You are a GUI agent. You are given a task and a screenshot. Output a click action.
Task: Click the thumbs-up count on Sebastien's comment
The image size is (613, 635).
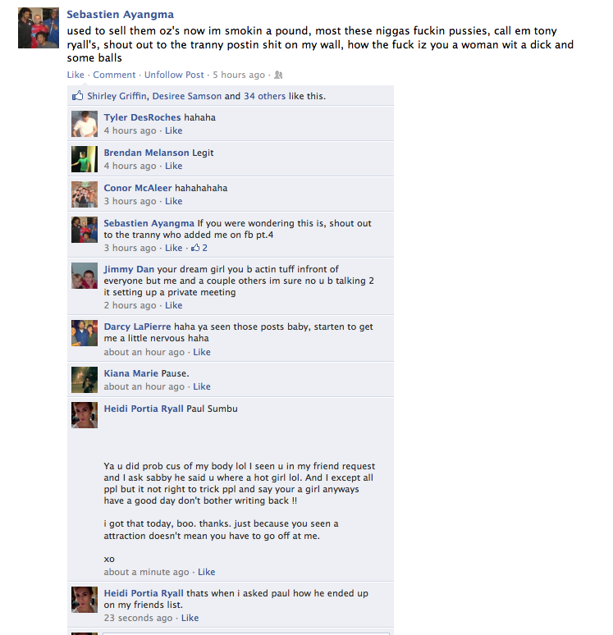(199, 248)
